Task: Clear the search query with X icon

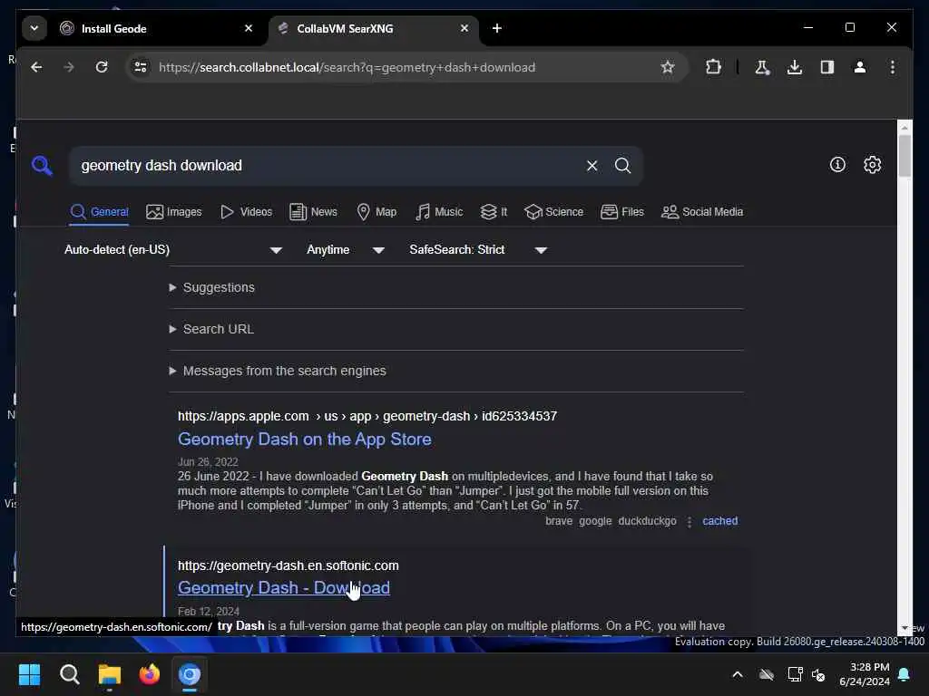Action: 592,166
